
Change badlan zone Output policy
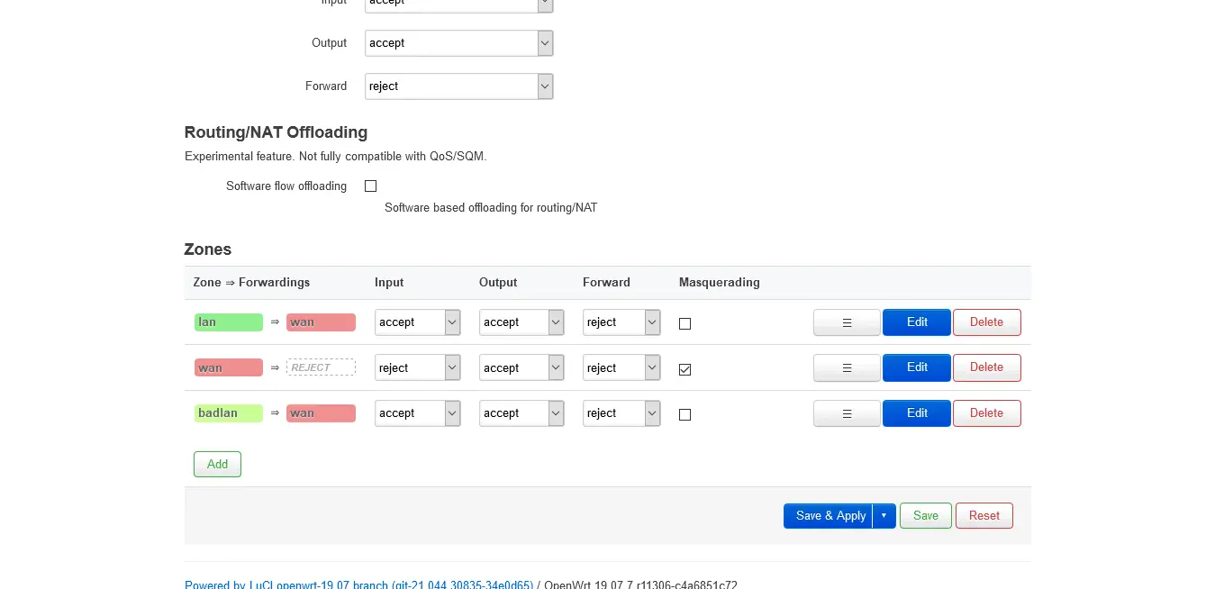(x=521, y=413)
